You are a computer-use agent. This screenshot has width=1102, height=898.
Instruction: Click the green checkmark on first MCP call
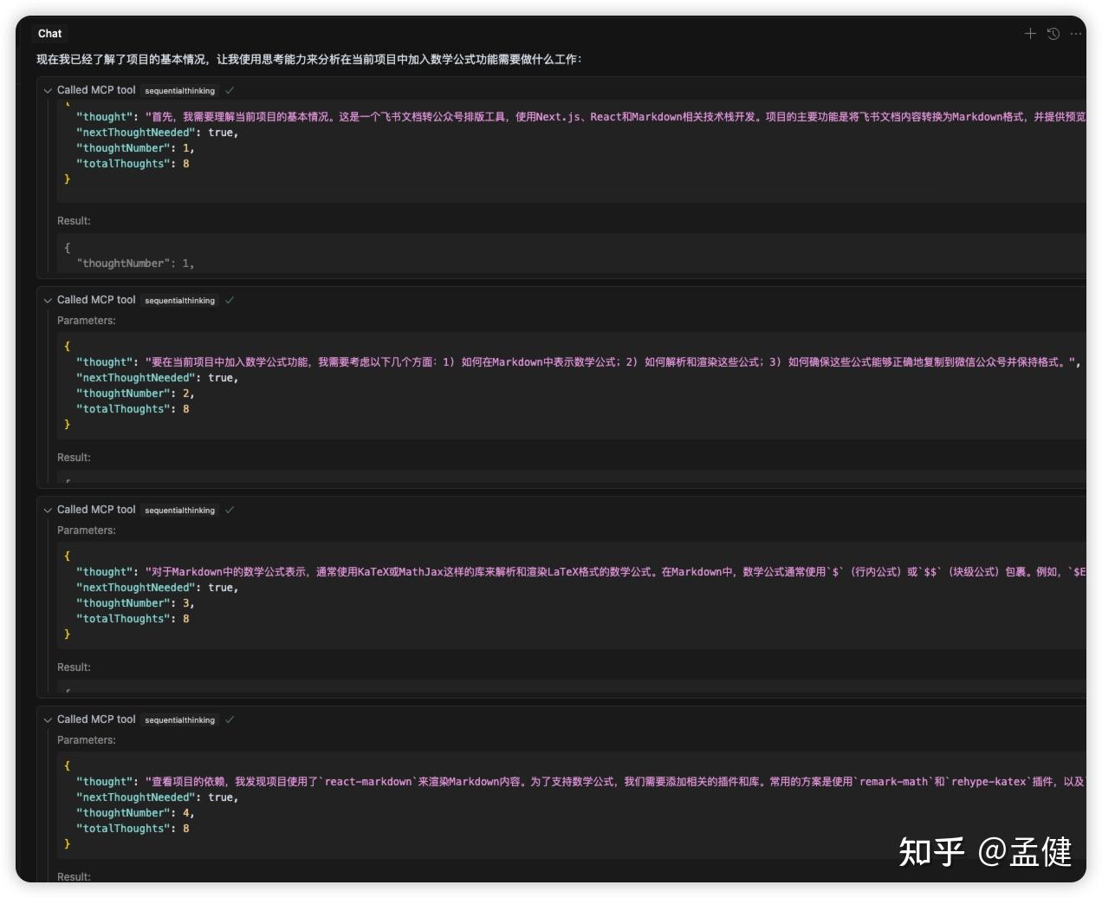tap(230, 90)
